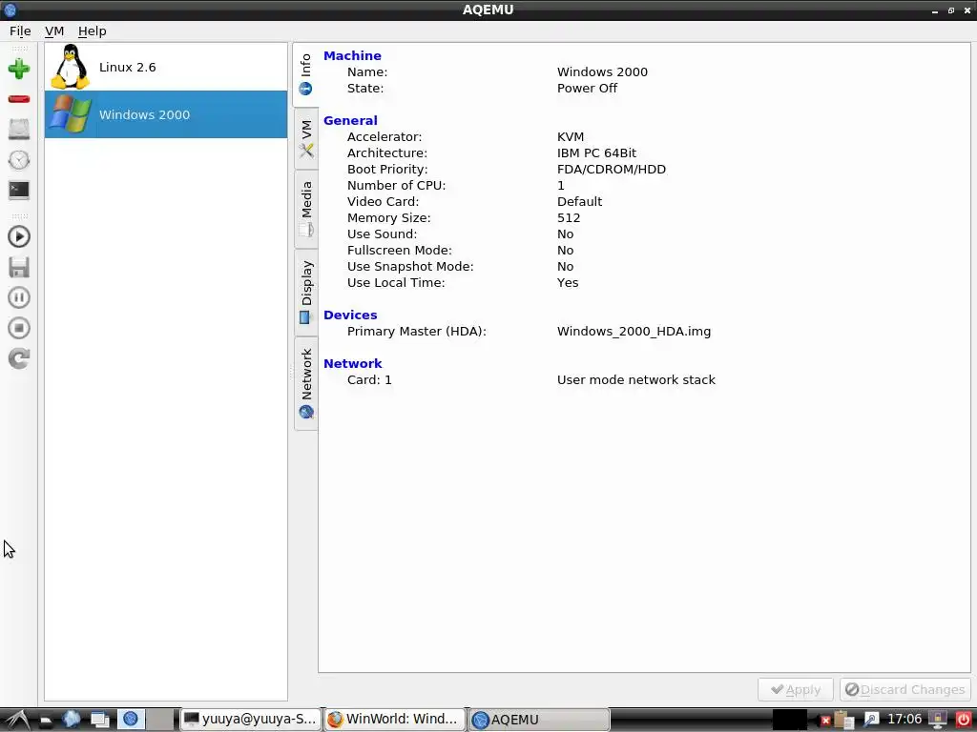The image size is (977, 732).
Task: Click the 'User mode network stack' value
Action: point(636,379)
